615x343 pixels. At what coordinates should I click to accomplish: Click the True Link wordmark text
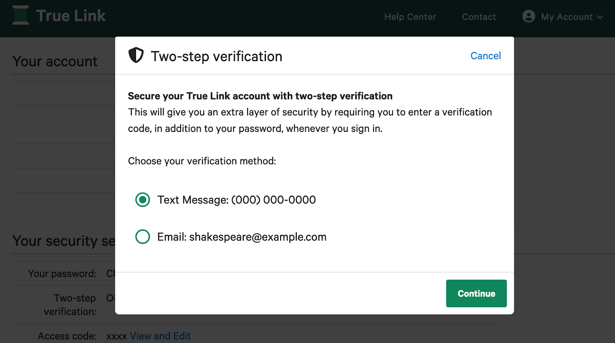(71, 16)
